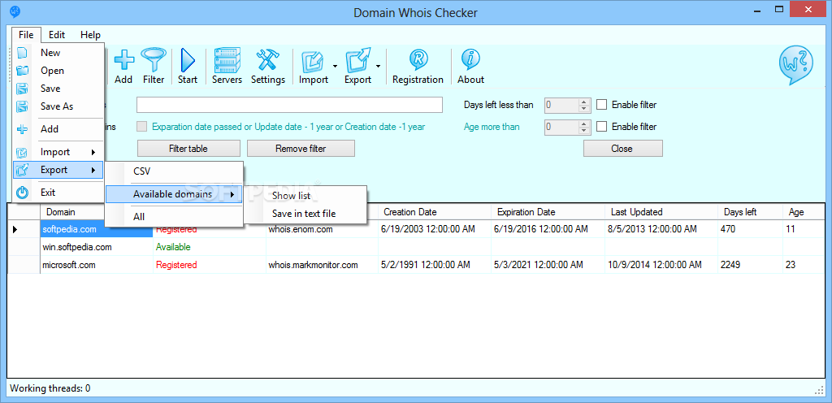Open the File menu
This screenshot has width=832, height=403.
pyautogui.click(x=26, y=35)
